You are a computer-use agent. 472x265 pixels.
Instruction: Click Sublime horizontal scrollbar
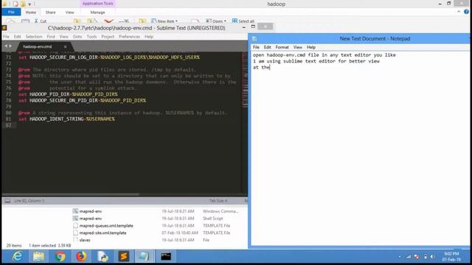[x=71, y=194]
